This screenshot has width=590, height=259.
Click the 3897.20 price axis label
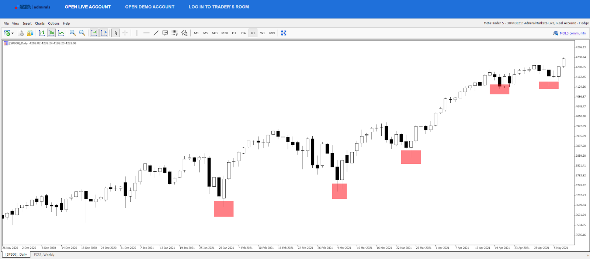[x=581, y=146]
